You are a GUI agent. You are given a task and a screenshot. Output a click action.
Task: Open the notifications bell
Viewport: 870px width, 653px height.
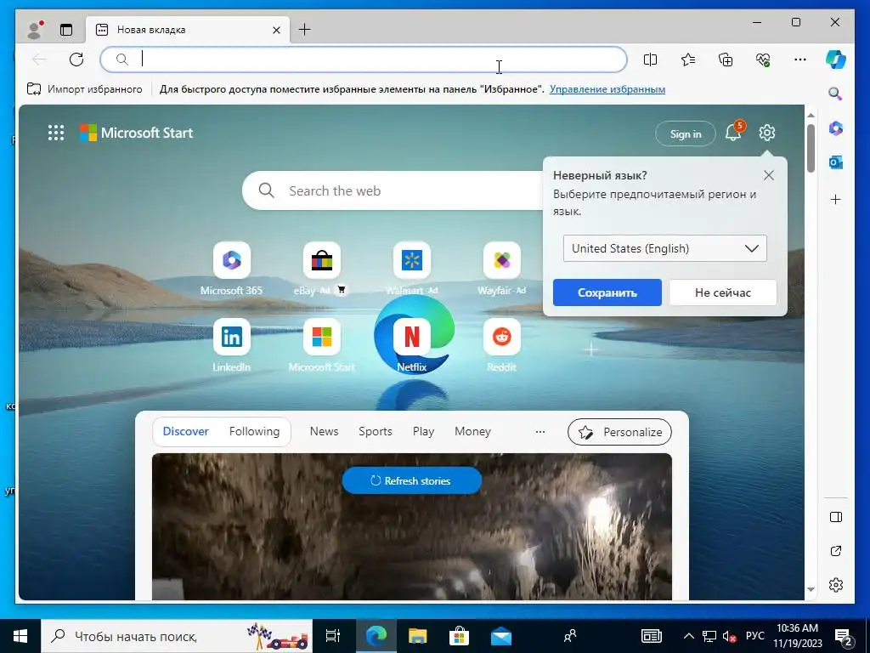733,132
